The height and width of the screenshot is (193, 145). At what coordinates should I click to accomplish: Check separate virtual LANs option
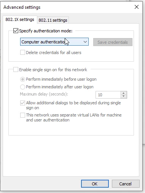[22, 115]
